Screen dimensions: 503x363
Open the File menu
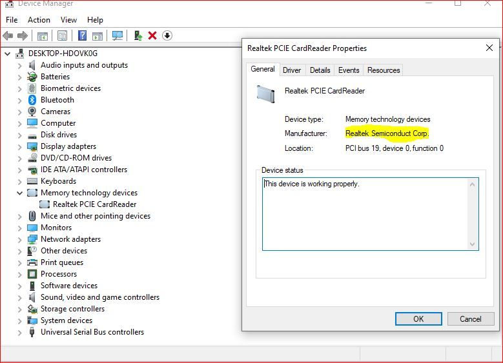(x=12, y=20)
